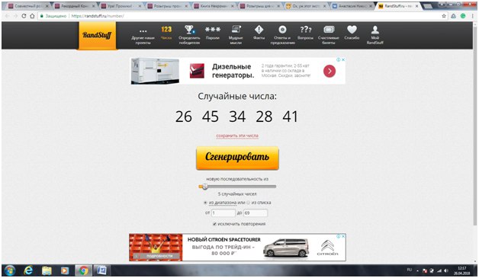Viewport: 479px width, 278px height.
Task: Switch to the 'Совместный' browser tab
Action: (28, 6)
